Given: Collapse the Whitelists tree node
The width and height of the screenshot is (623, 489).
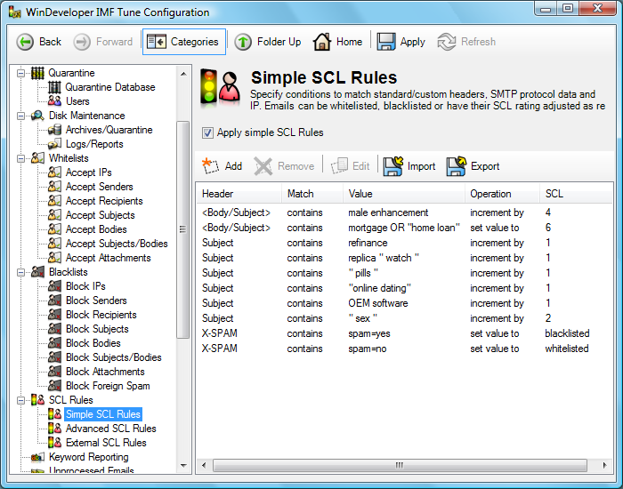Looking at the screenshot, I should point(20,158).
